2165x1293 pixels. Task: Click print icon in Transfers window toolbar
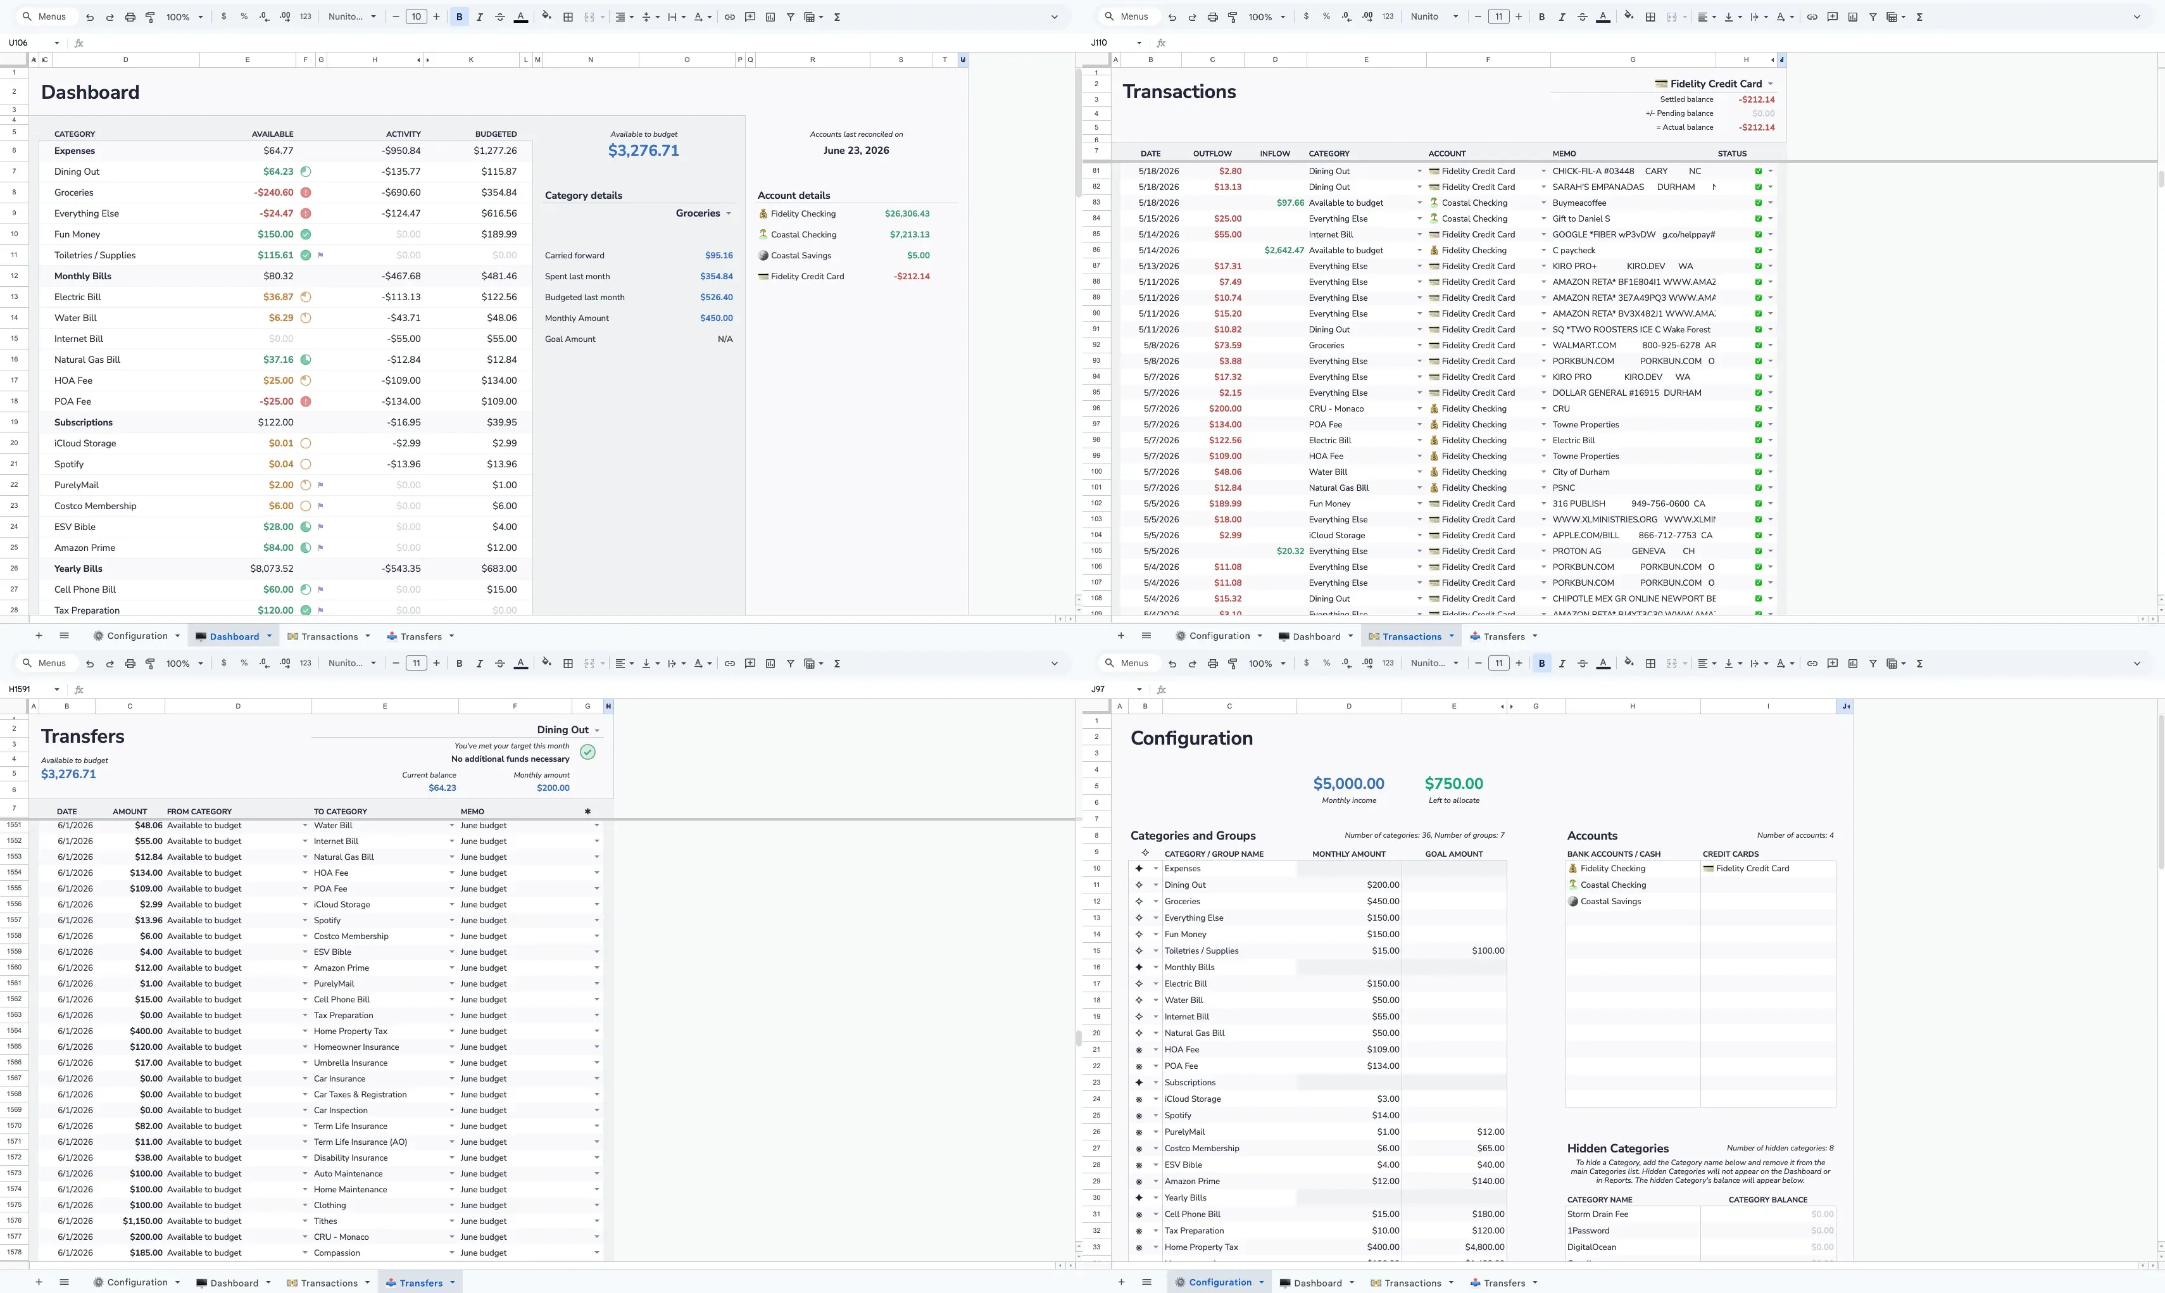point(130,663)
